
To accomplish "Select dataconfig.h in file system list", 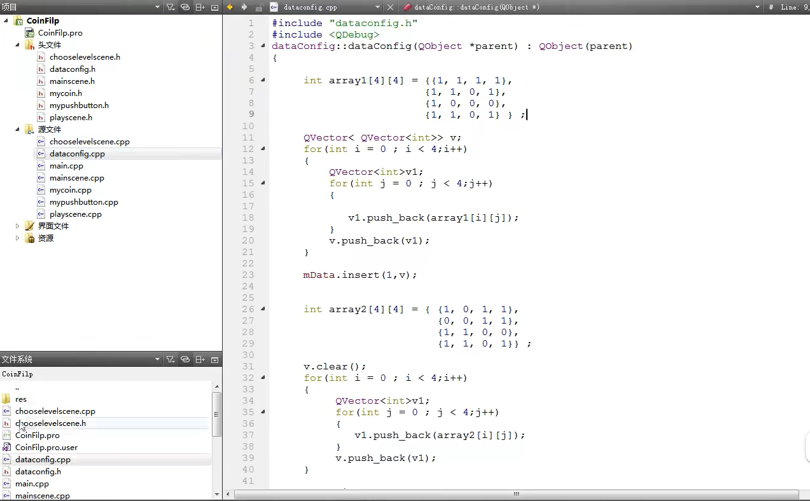I will pyautogui.click(x=38, y=472).
